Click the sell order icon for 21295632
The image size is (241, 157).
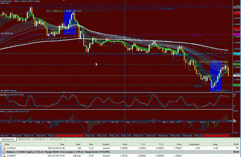point(4,148)
